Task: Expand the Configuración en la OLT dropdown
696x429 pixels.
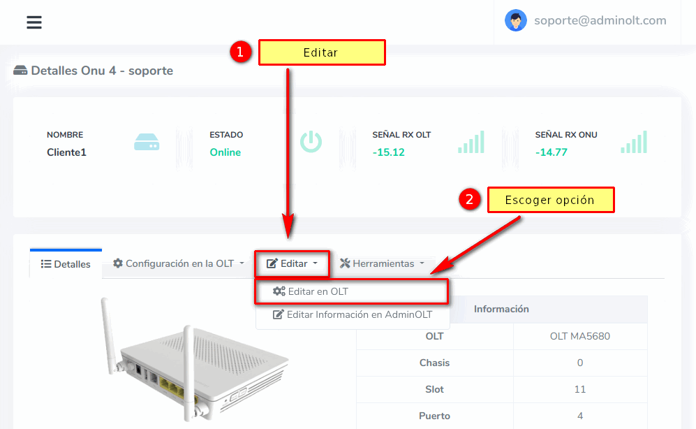Action: [x=179, y=263]
